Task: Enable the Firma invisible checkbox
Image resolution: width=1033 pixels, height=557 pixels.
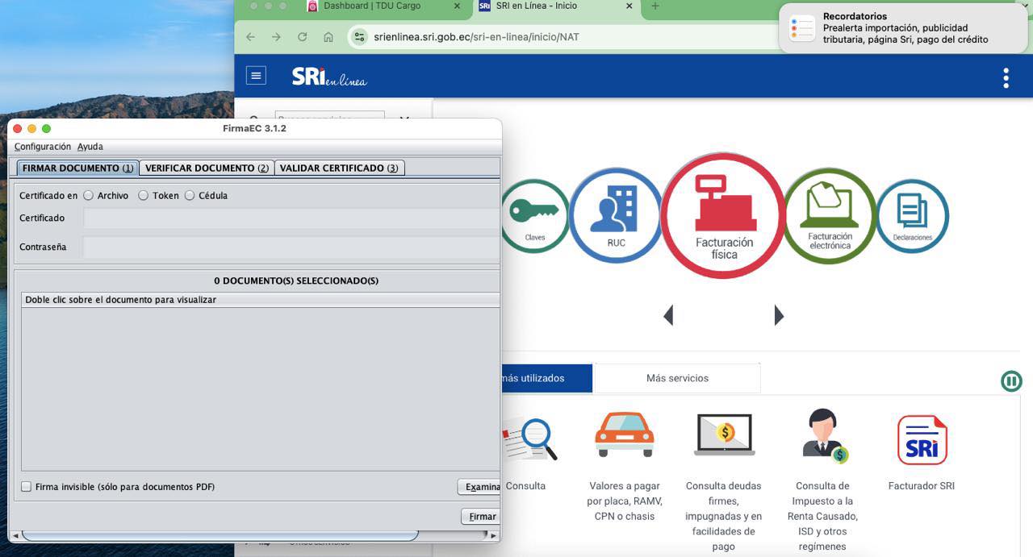Action: point(27,487)
